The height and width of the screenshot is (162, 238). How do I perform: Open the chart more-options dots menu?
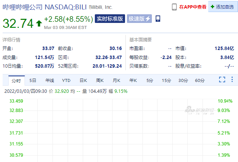(x=232, y=79)
